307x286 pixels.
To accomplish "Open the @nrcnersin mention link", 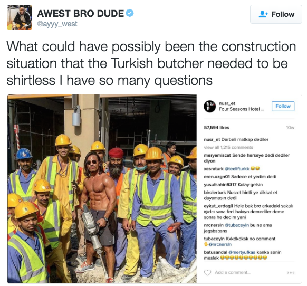I will coord(220,244).
